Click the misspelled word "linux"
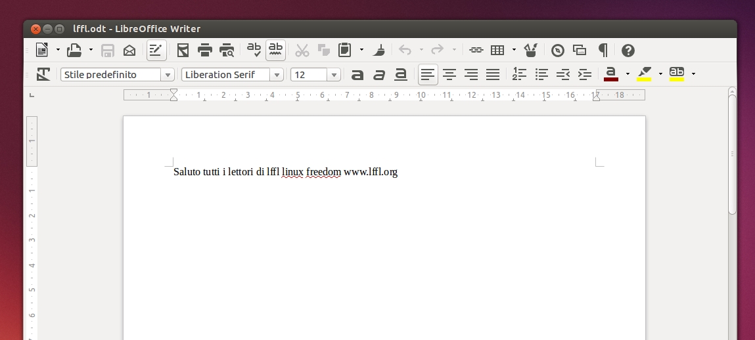 [293, 172]
